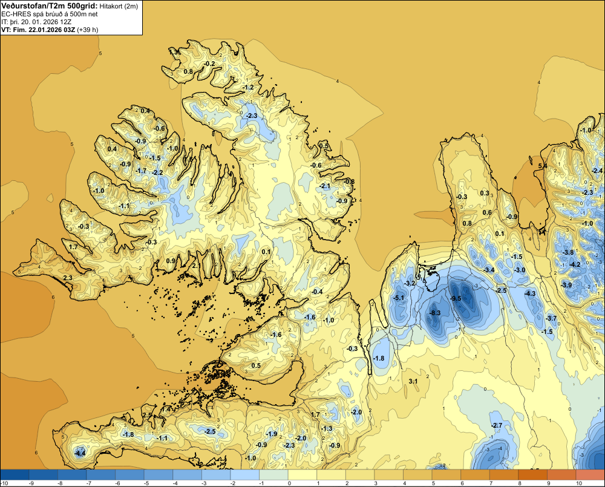605x487 pixels.
Task: Click the '-3.2' temperature value
Action: (410, 283)
